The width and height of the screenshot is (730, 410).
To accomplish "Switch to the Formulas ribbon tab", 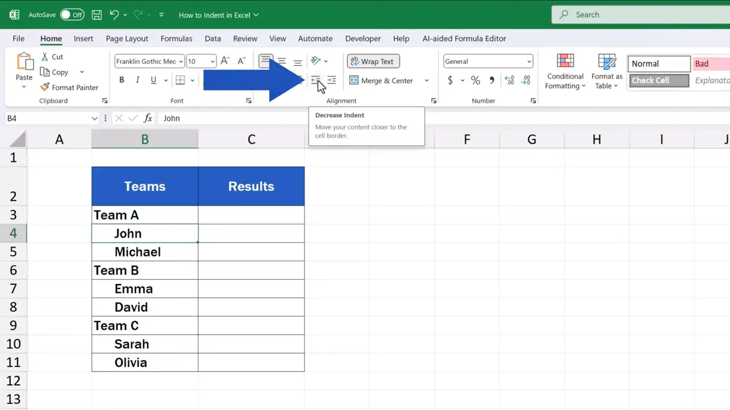I will [x=176, y=38].
